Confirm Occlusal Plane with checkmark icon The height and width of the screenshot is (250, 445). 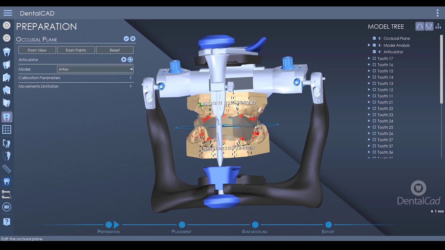click(126, 39)
